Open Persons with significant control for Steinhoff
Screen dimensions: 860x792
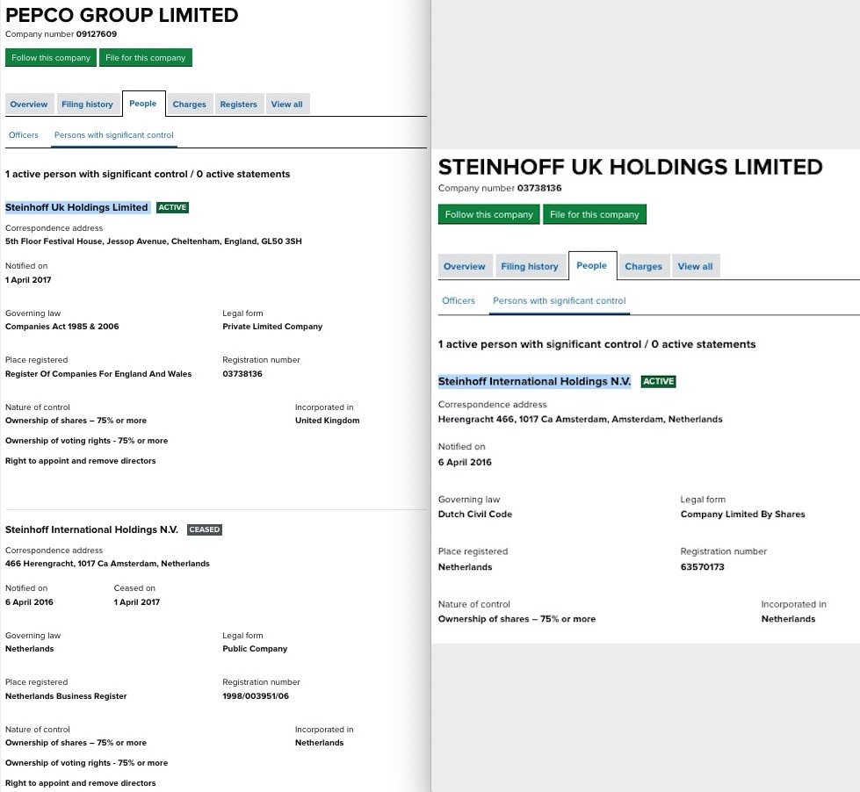559,299
